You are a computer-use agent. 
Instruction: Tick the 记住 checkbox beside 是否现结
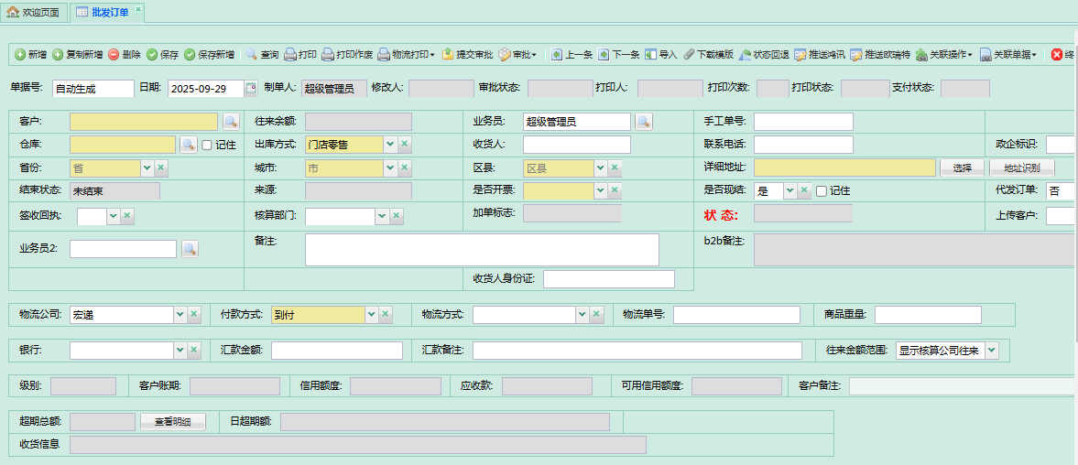pos(822,191)
